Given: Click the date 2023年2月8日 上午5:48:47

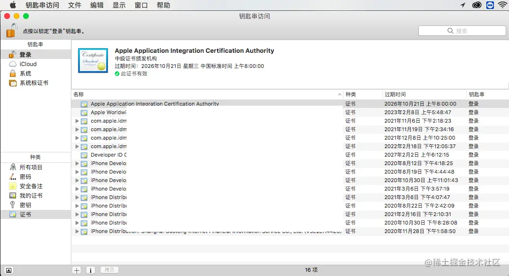Looking at the screenshot, I should point(418,112).
